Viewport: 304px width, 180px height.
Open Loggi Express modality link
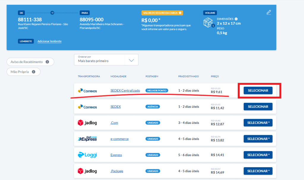[x=116, y=155]
